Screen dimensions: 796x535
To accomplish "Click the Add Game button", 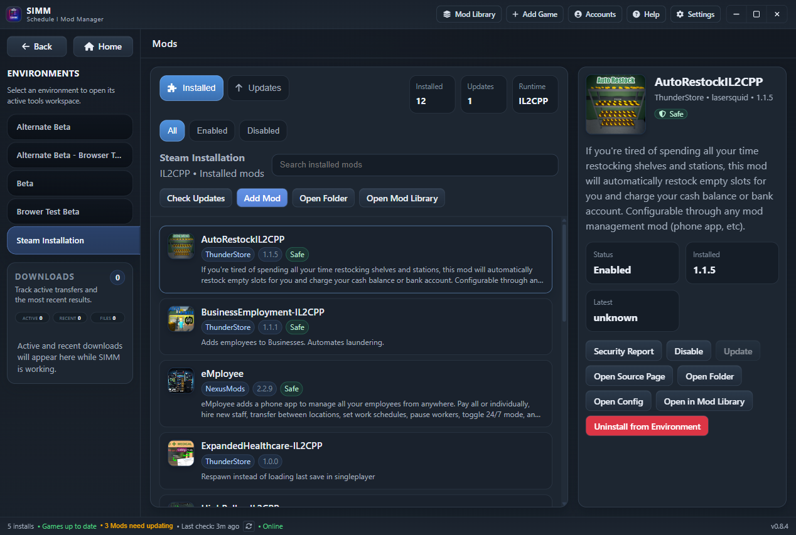I will click(x=535, y=14).
